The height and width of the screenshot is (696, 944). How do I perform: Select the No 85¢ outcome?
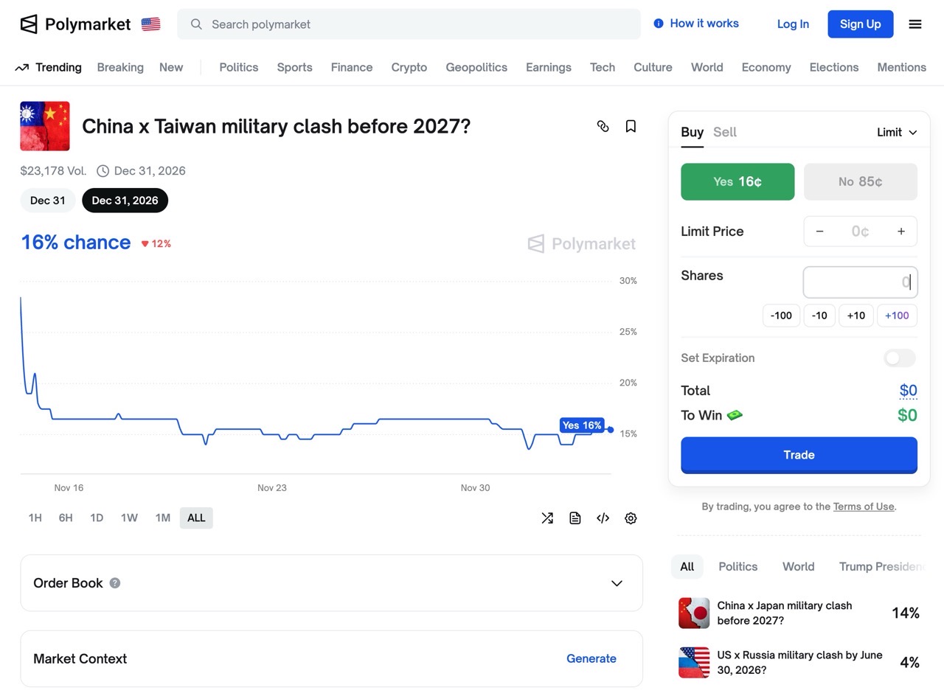click(860, 181)
